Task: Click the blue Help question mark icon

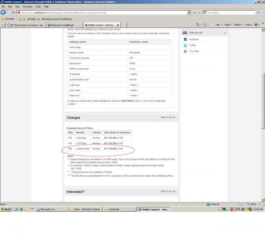Action: pos(256,25)
